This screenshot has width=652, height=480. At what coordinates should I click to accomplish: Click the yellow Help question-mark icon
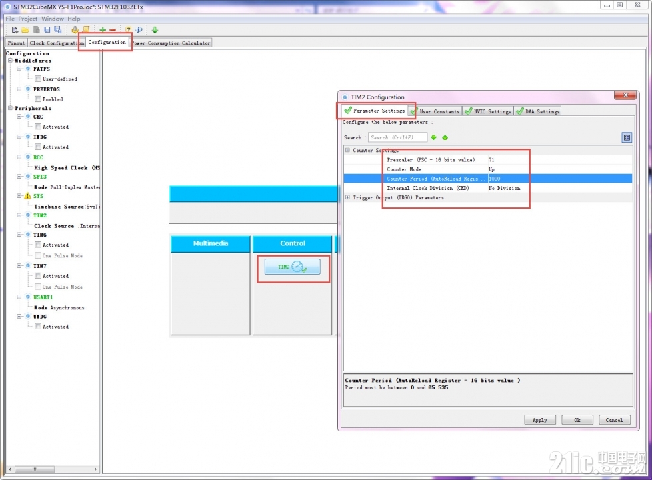point(129,30)
